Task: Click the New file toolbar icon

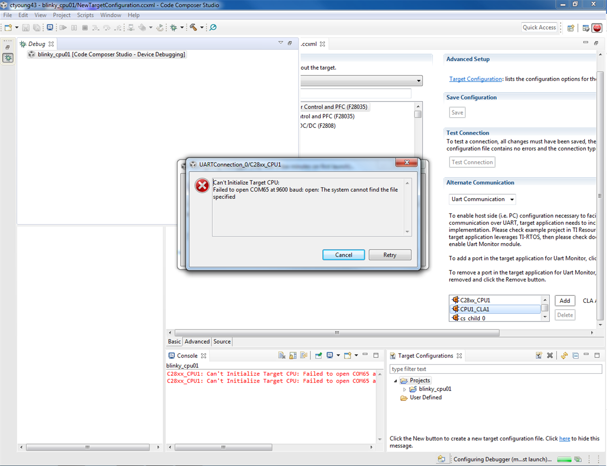Action: pyautogui.click(x=8, y=28)
